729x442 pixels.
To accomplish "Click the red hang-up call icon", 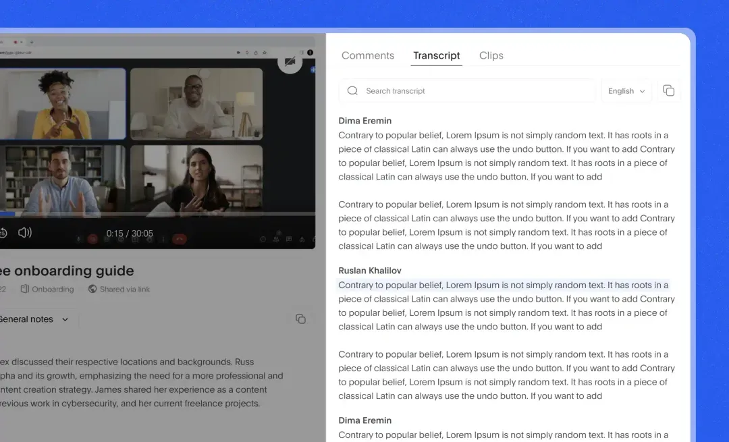I will pos(180,238).
